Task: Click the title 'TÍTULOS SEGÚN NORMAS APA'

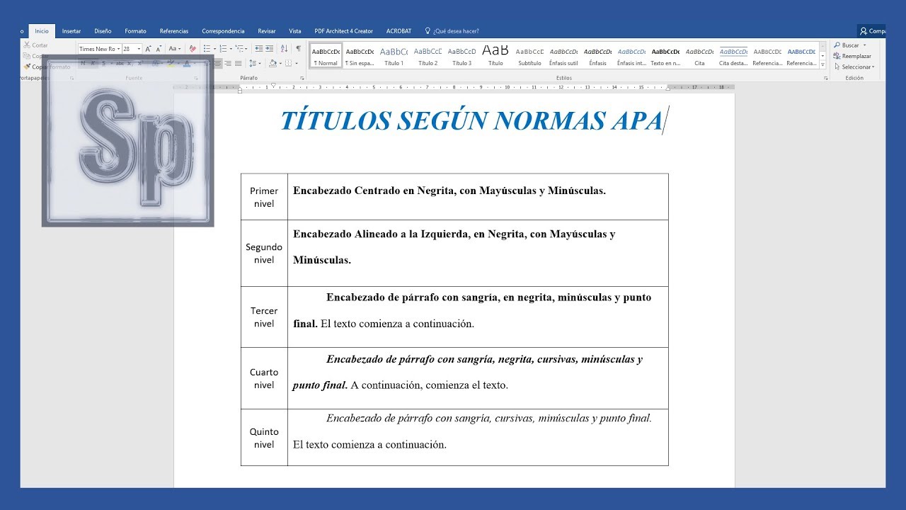Action: [x=471, y=121]
